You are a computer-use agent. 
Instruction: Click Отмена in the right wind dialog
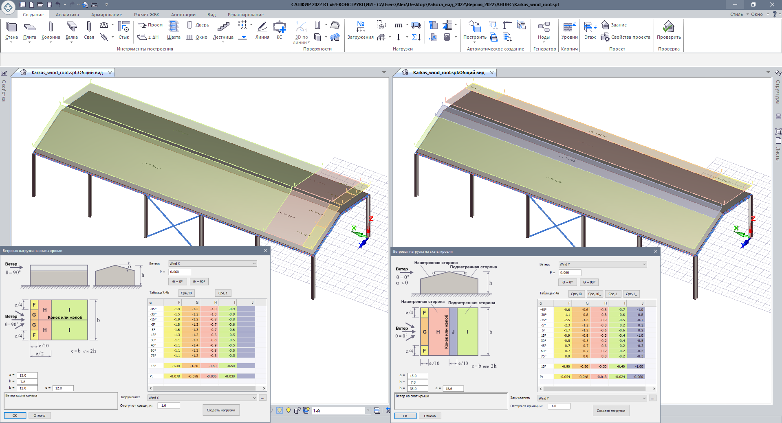430,416
